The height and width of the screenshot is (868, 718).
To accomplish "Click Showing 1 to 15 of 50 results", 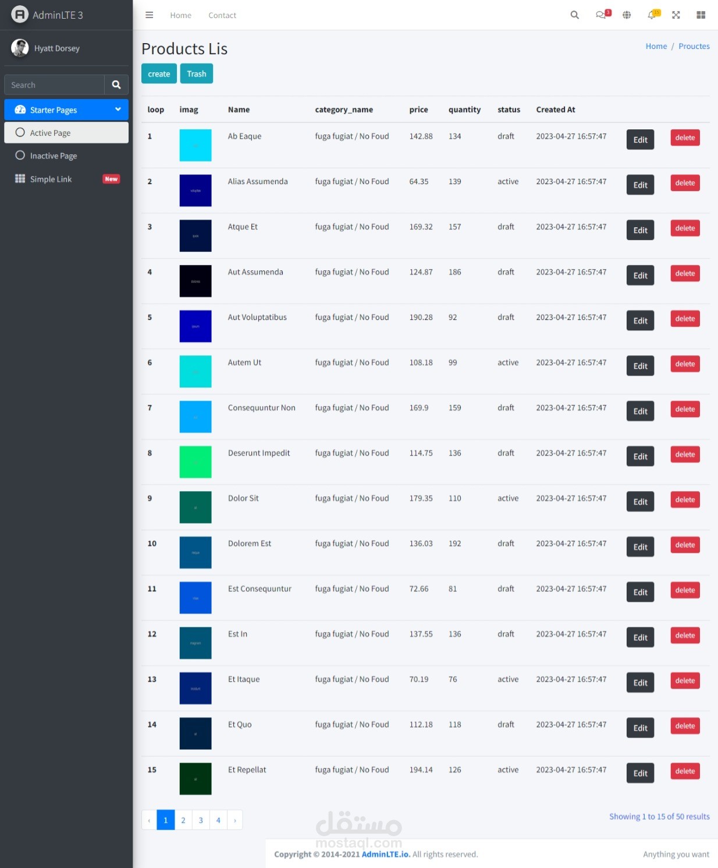I will point(659,816).
